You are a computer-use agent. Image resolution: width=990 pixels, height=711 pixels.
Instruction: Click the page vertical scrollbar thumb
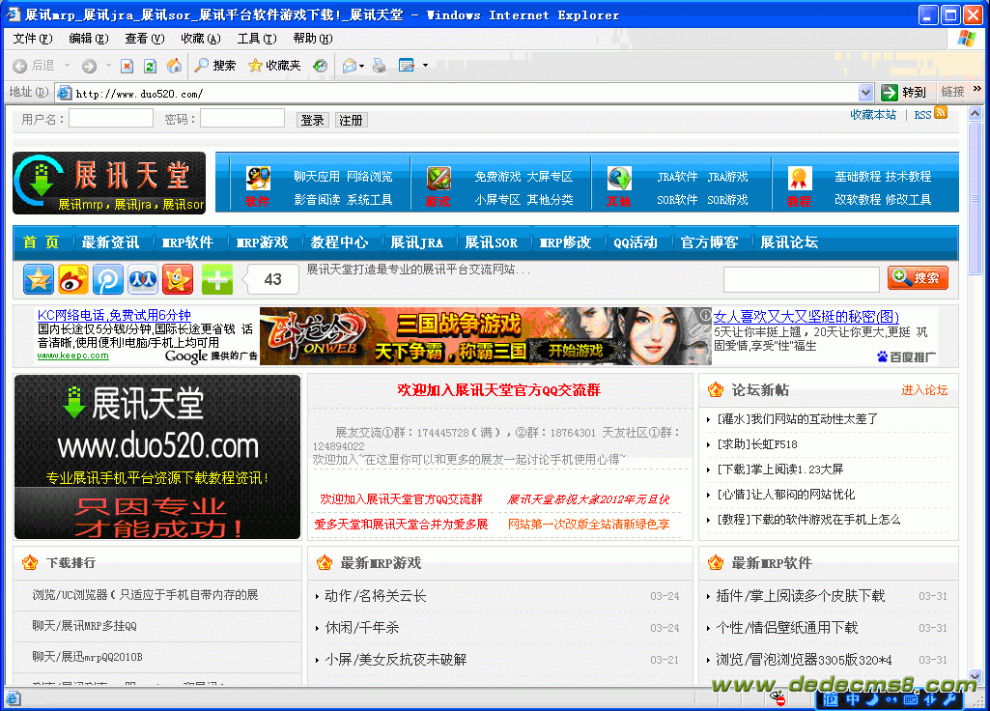975,198
